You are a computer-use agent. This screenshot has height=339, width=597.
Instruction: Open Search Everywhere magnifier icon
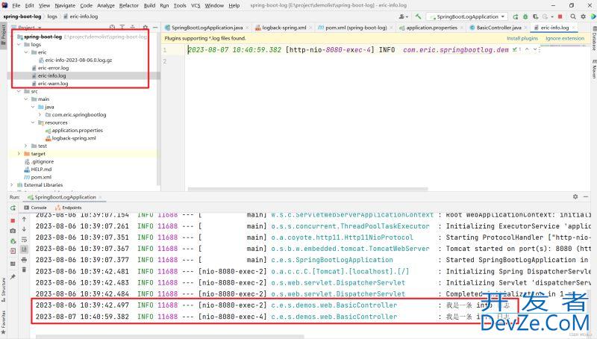pyautogui.click(x=573, y=16)
